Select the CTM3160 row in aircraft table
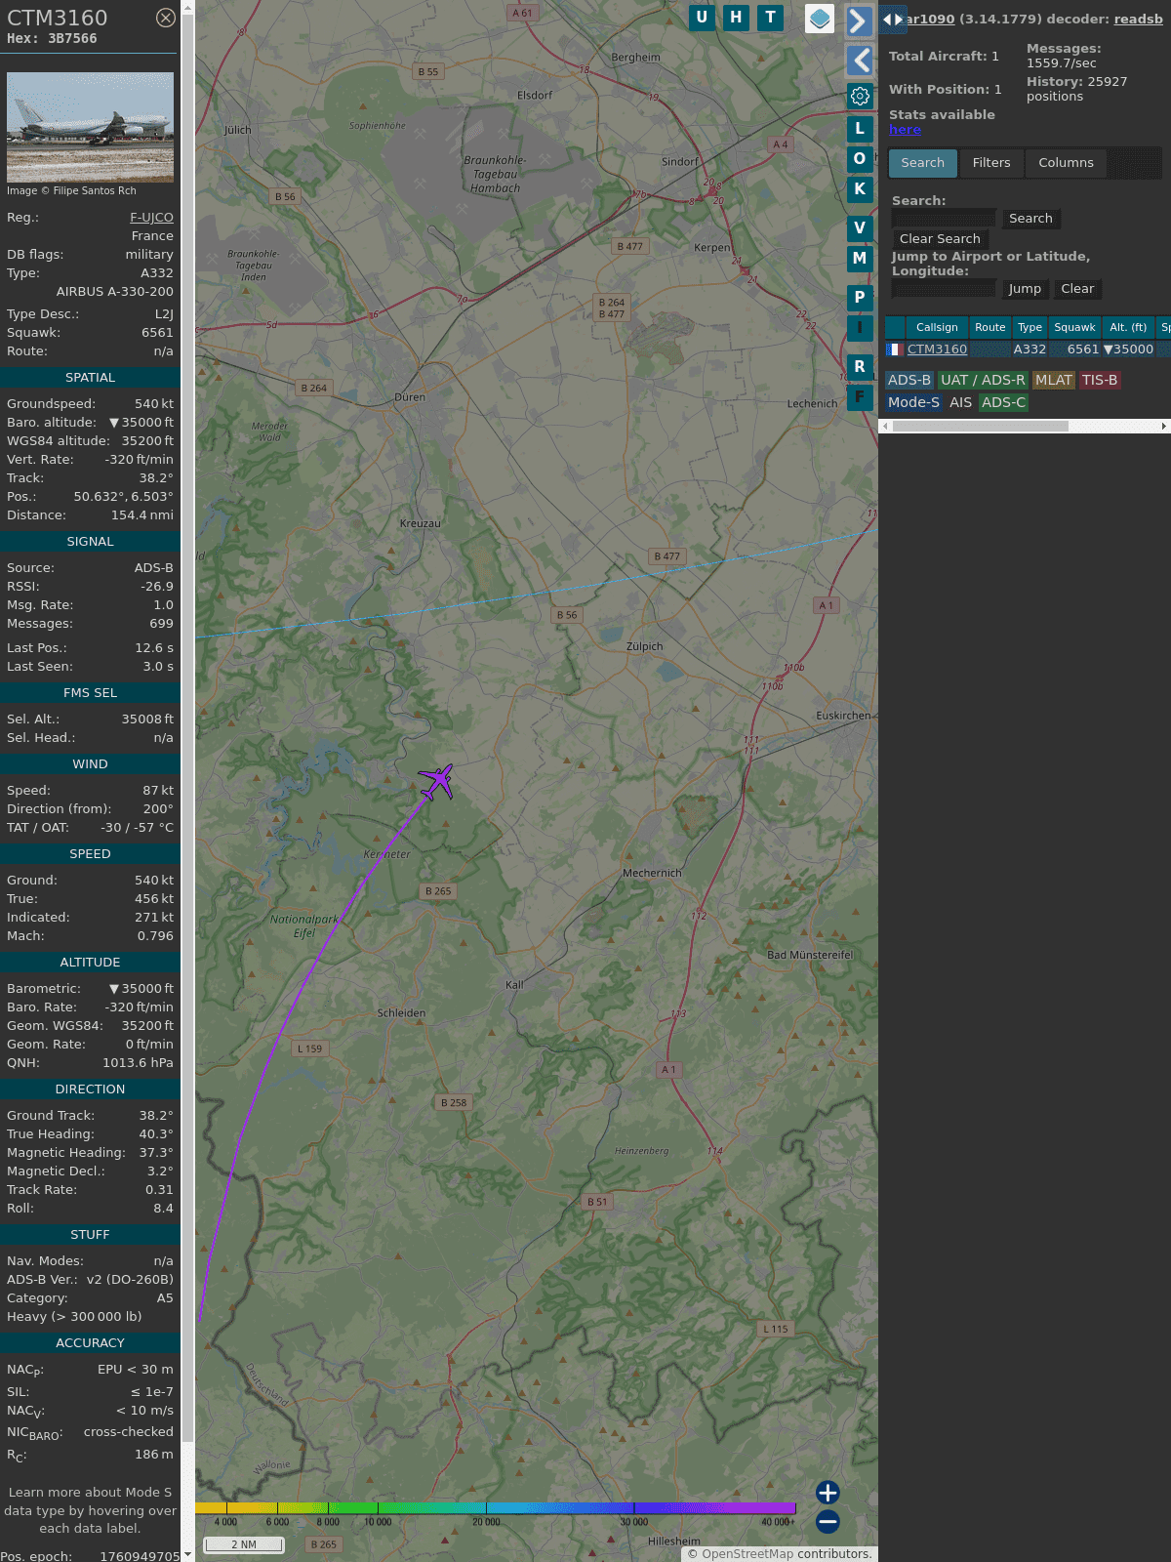 pos(1028,349)
